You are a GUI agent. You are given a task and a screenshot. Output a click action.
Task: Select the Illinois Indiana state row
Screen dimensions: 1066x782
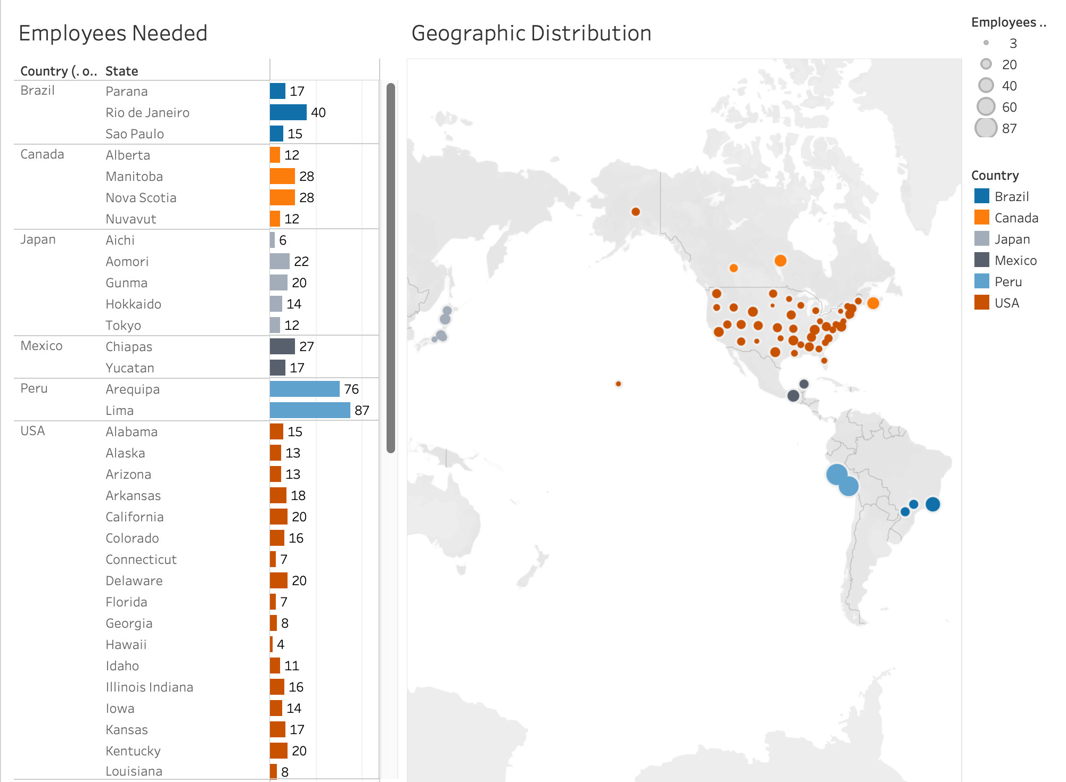(150, 687)
